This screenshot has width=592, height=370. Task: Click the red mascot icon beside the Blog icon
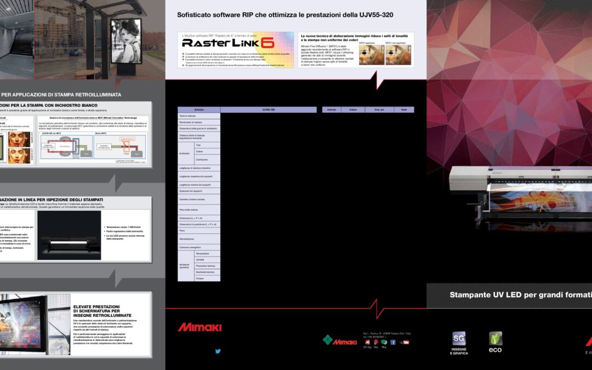(375, 342)
